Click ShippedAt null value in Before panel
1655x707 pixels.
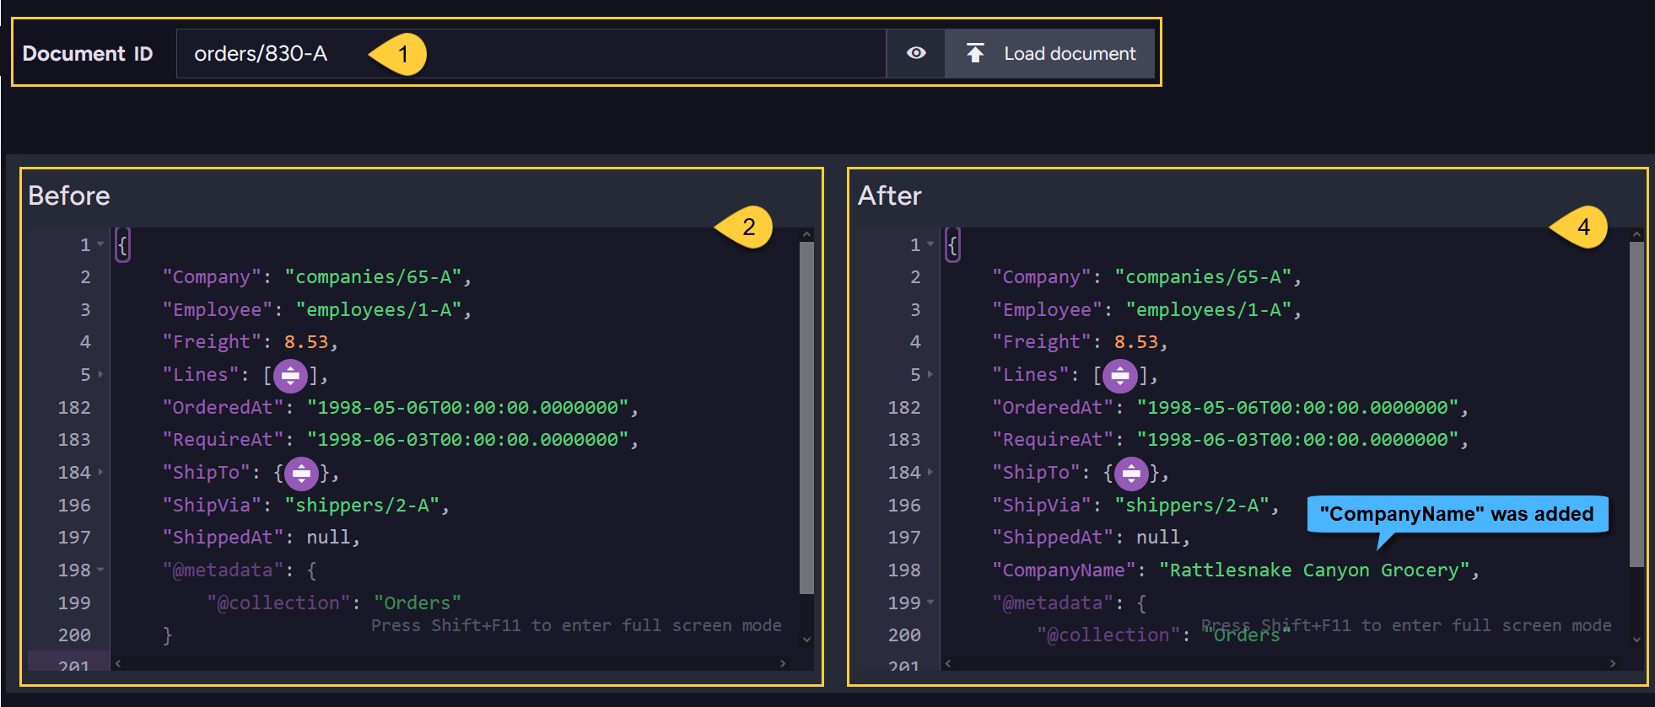(x=328, y=538)
